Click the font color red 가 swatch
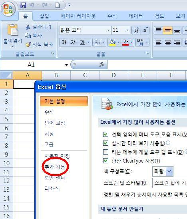The image size is (187, 219). 125,42
